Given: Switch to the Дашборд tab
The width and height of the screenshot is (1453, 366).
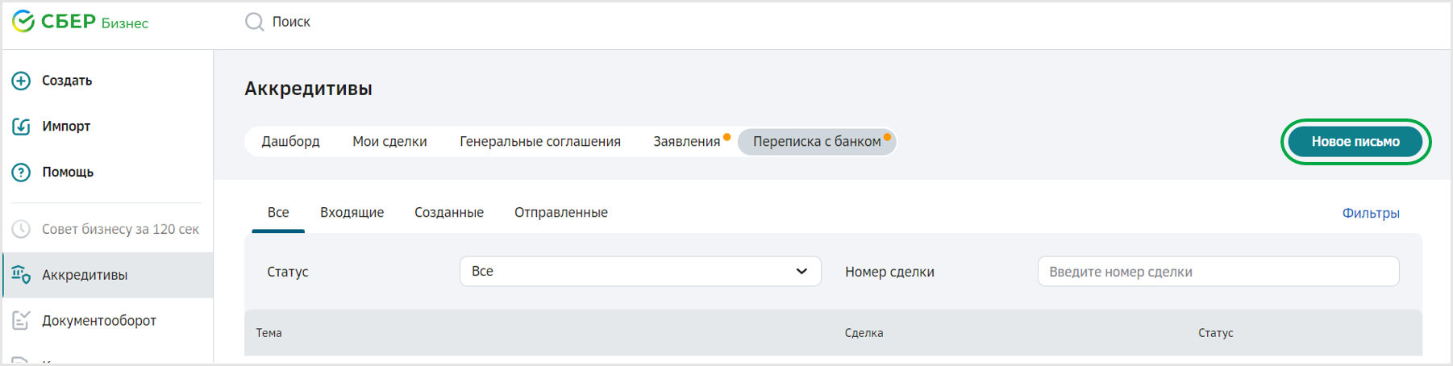Looking at the screenshot, I should [290, 142].
